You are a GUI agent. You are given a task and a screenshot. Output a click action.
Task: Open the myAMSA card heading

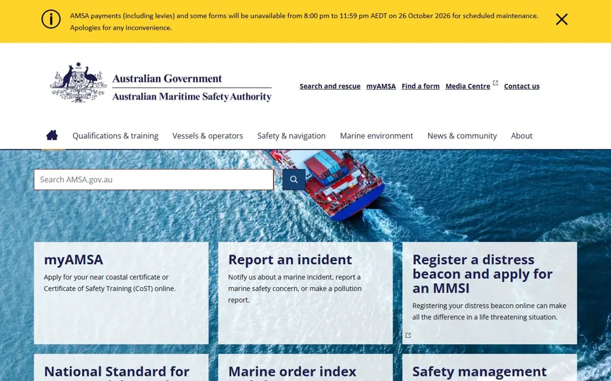tap(73, 260)
